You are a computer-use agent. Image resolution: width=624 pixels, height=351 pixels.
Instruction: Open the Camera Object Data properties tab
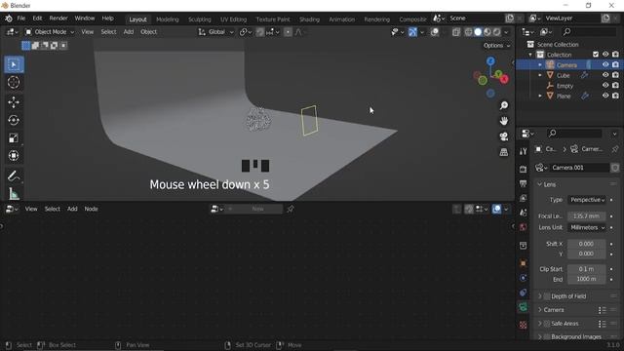pyautogui.click(x=523, y=307)
